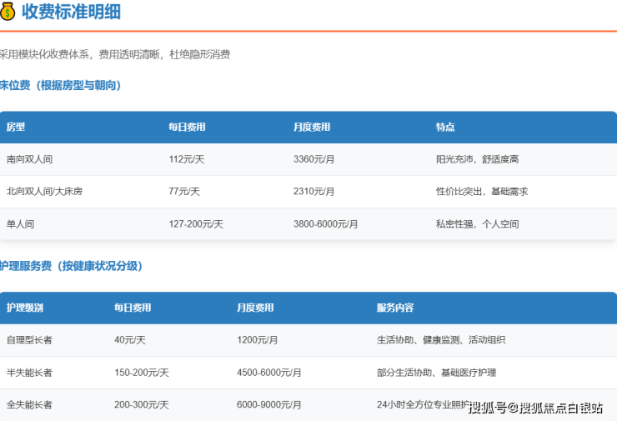Select the 半失能长者 care level row
This screenshot has width=617, height=421.
tap(29, 372)
